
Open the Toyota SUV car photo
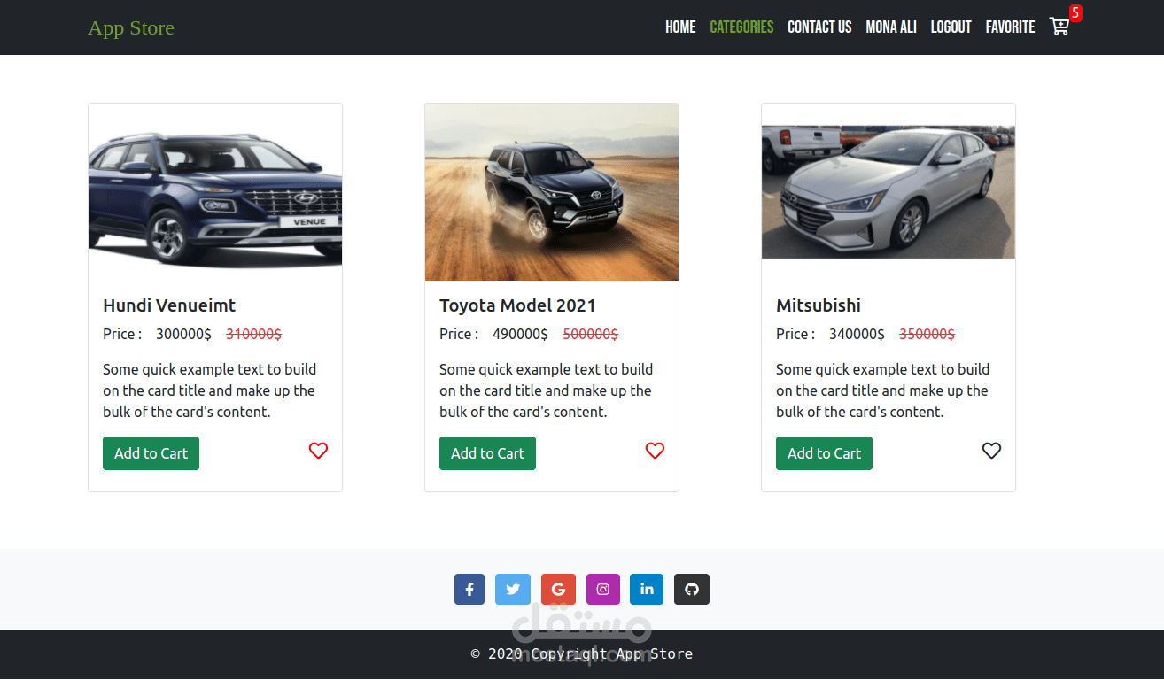click(x=552, y=192)
